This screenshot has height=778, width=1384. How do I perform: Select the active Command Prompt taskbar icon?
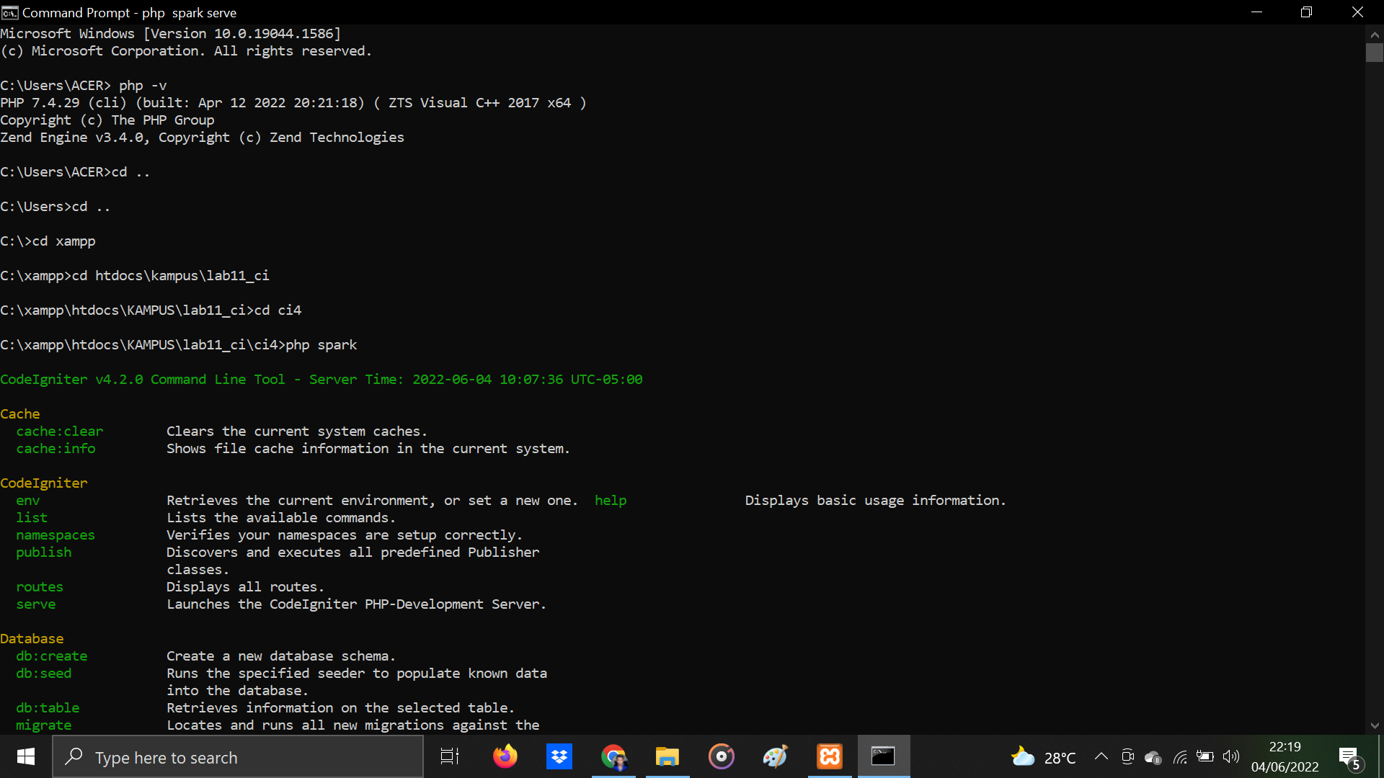tap(884, 756)
